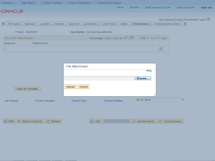Open Project Valuation link

pos(45,101)
